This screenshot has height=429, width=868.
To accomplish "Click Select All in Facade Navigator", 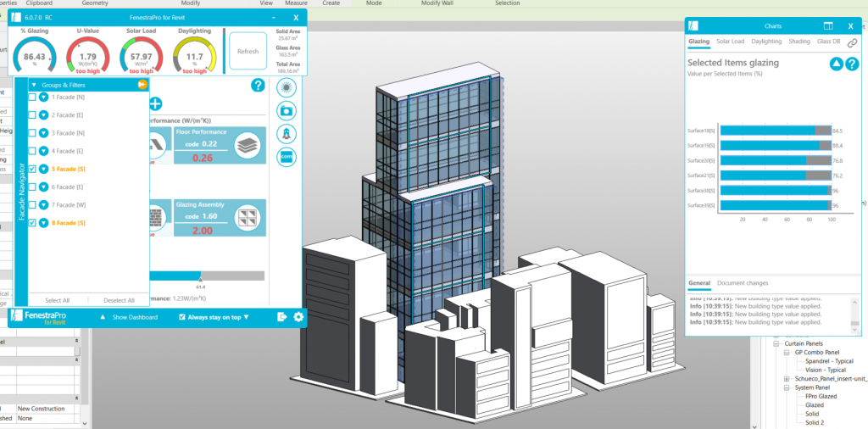I will tap(58, 301).
